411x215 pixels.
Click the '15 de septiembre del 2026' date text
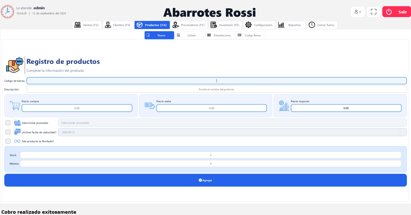(49, 13)
